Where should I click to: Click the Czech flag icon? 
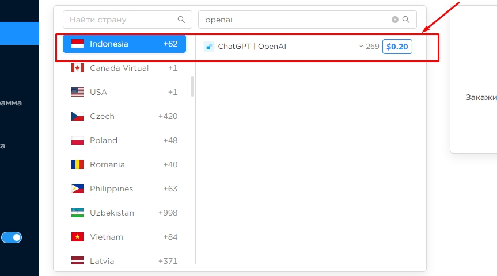[77, 116]
